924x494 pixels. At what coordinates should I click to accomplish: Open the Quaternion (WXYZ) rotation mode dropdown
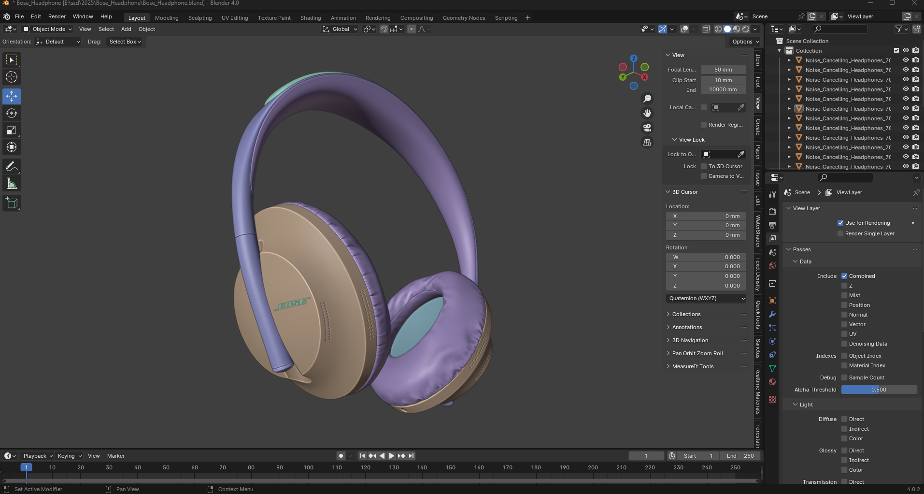point(706,298)
